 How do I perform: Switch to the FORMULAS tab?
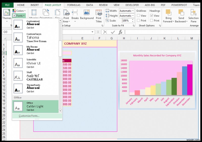pos(74,5)
